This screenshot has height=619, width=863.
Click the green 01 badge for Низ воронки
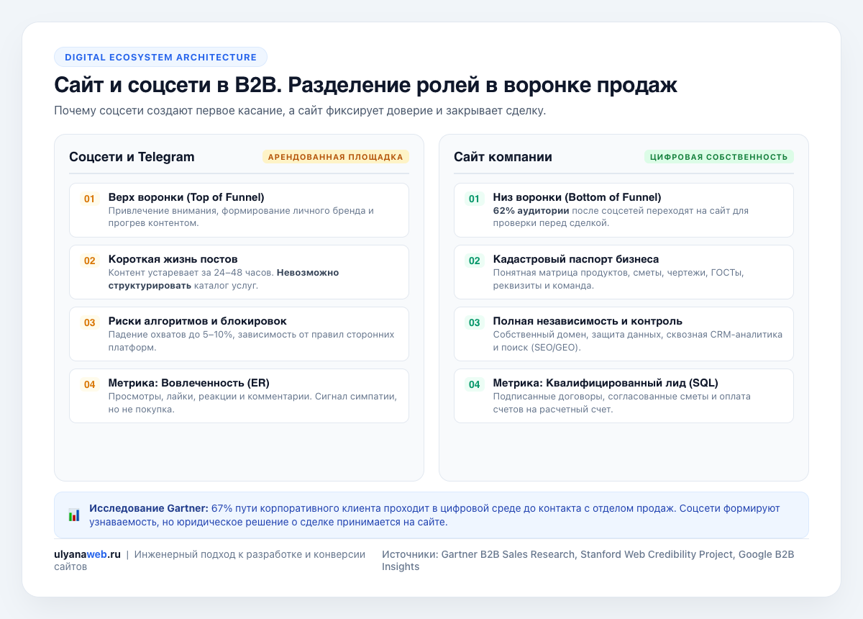[474, 199]
